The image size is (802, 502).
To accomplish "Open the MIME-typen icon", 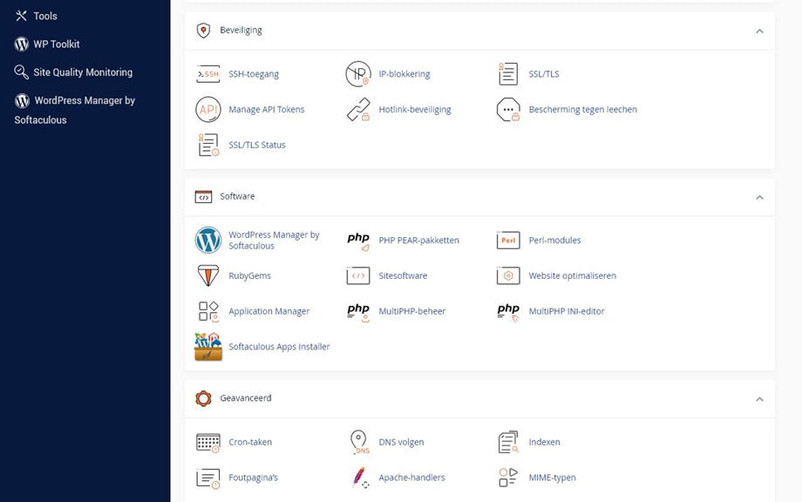I will [508, 478].
